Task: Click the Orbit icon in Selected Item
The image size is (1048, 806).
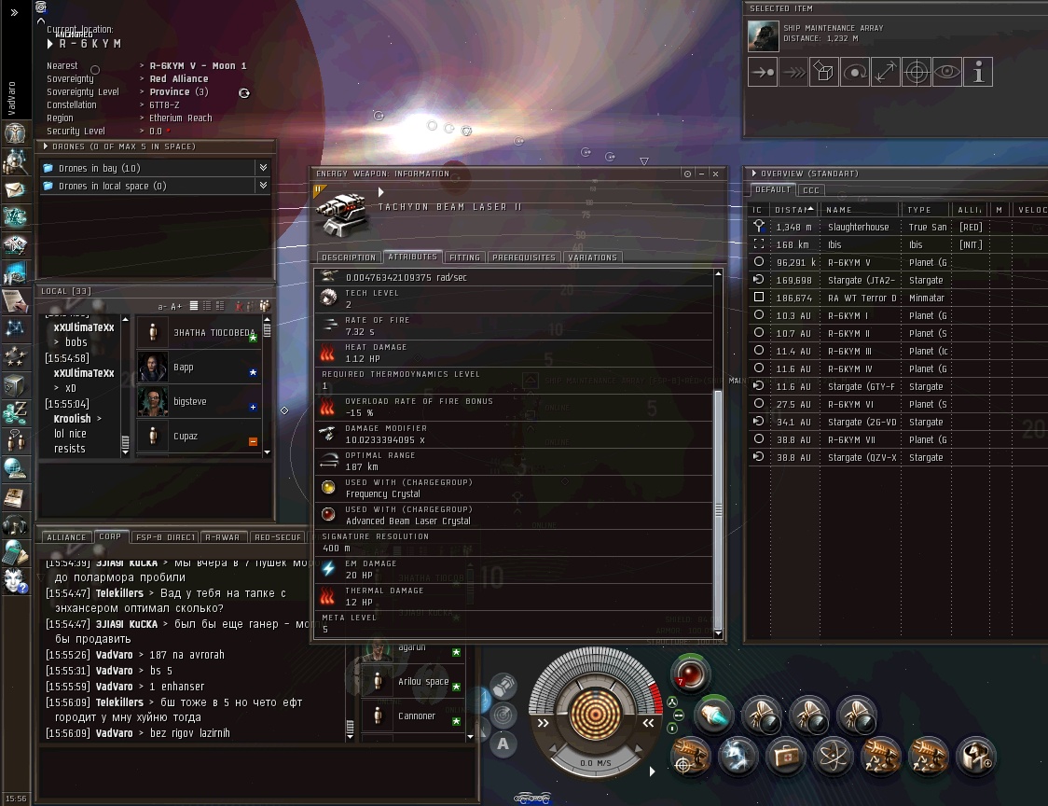Action: point(855,72)
